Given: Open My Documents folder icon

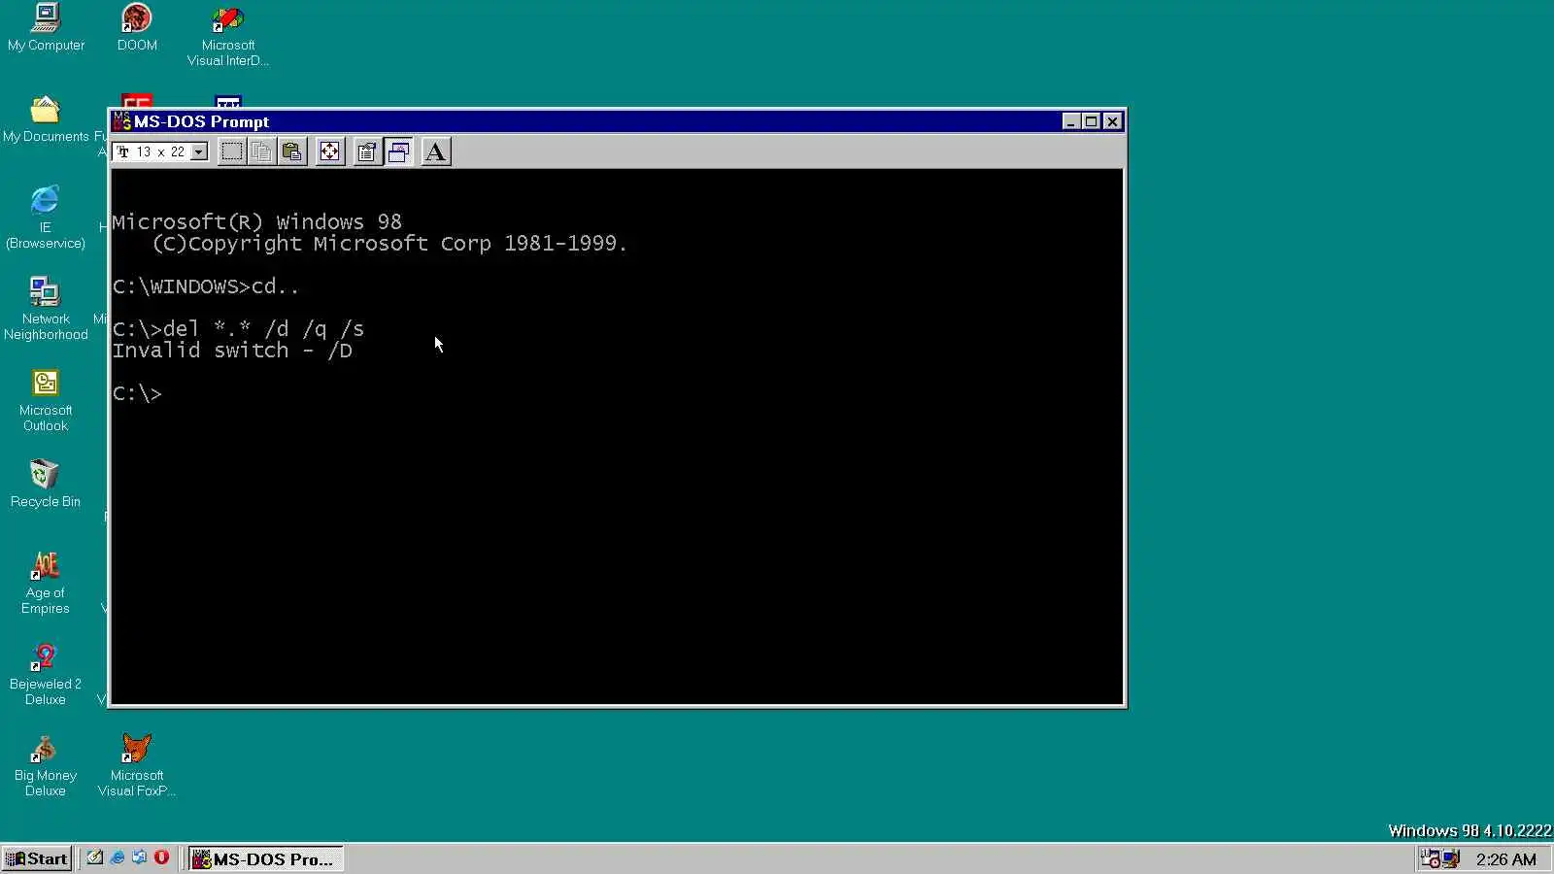Looking at the screenshot, I should 46,119.
